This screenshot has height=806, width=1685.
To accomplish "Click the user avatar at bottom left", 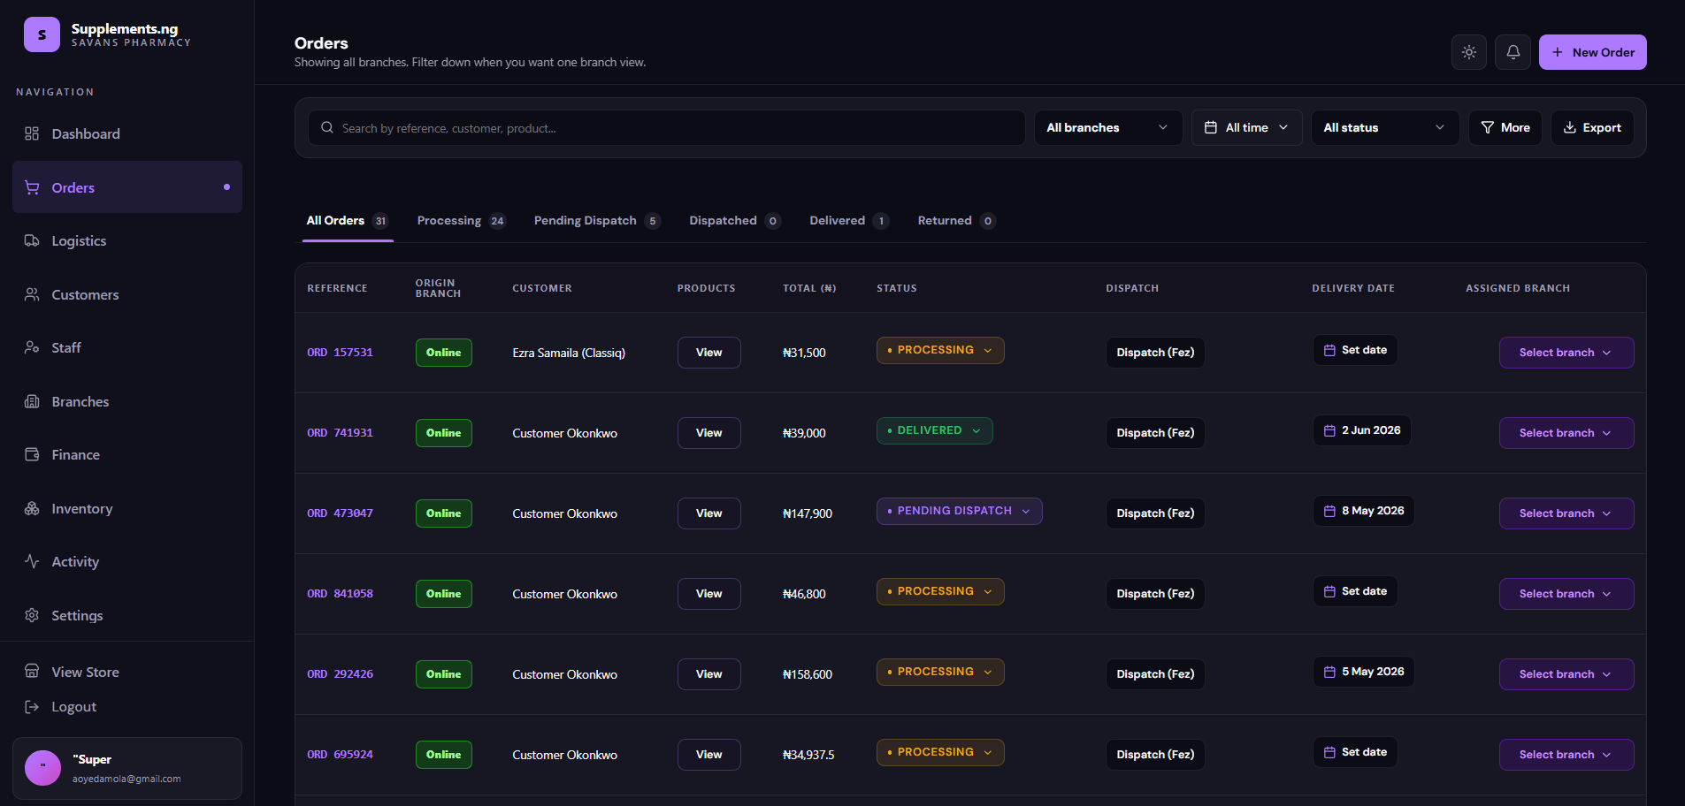I will click(42, 768).
